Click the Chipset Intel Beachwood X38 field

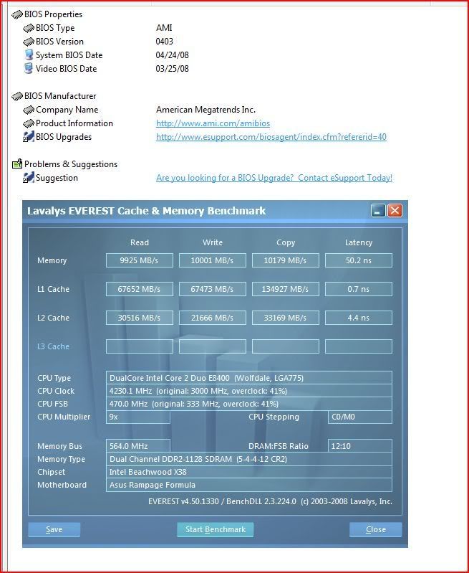click(249, 472)
